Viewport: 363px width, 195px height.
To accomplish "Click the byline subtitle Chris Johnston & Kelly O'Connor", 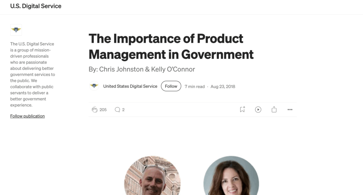I will (x=142, y=69).
